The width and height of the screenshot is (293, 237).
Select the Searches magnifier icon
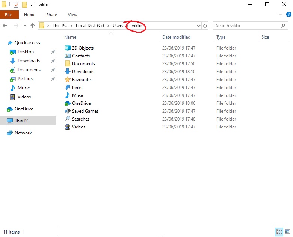68,119
